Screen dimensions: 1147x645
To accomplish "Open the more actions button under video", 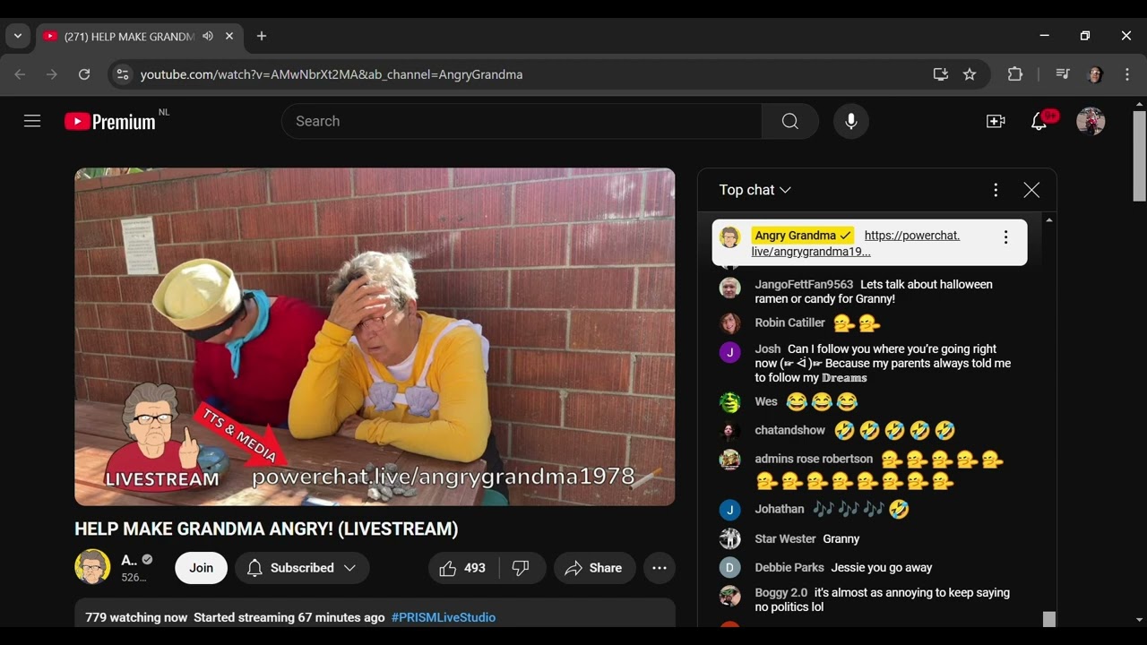I will coord(660,568).
